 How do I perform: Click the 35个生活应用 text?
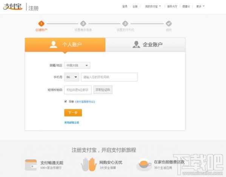click(163, 168)
